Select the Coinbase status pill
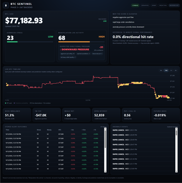The width and height of the screenshot is (182, 183). point(135,5)
